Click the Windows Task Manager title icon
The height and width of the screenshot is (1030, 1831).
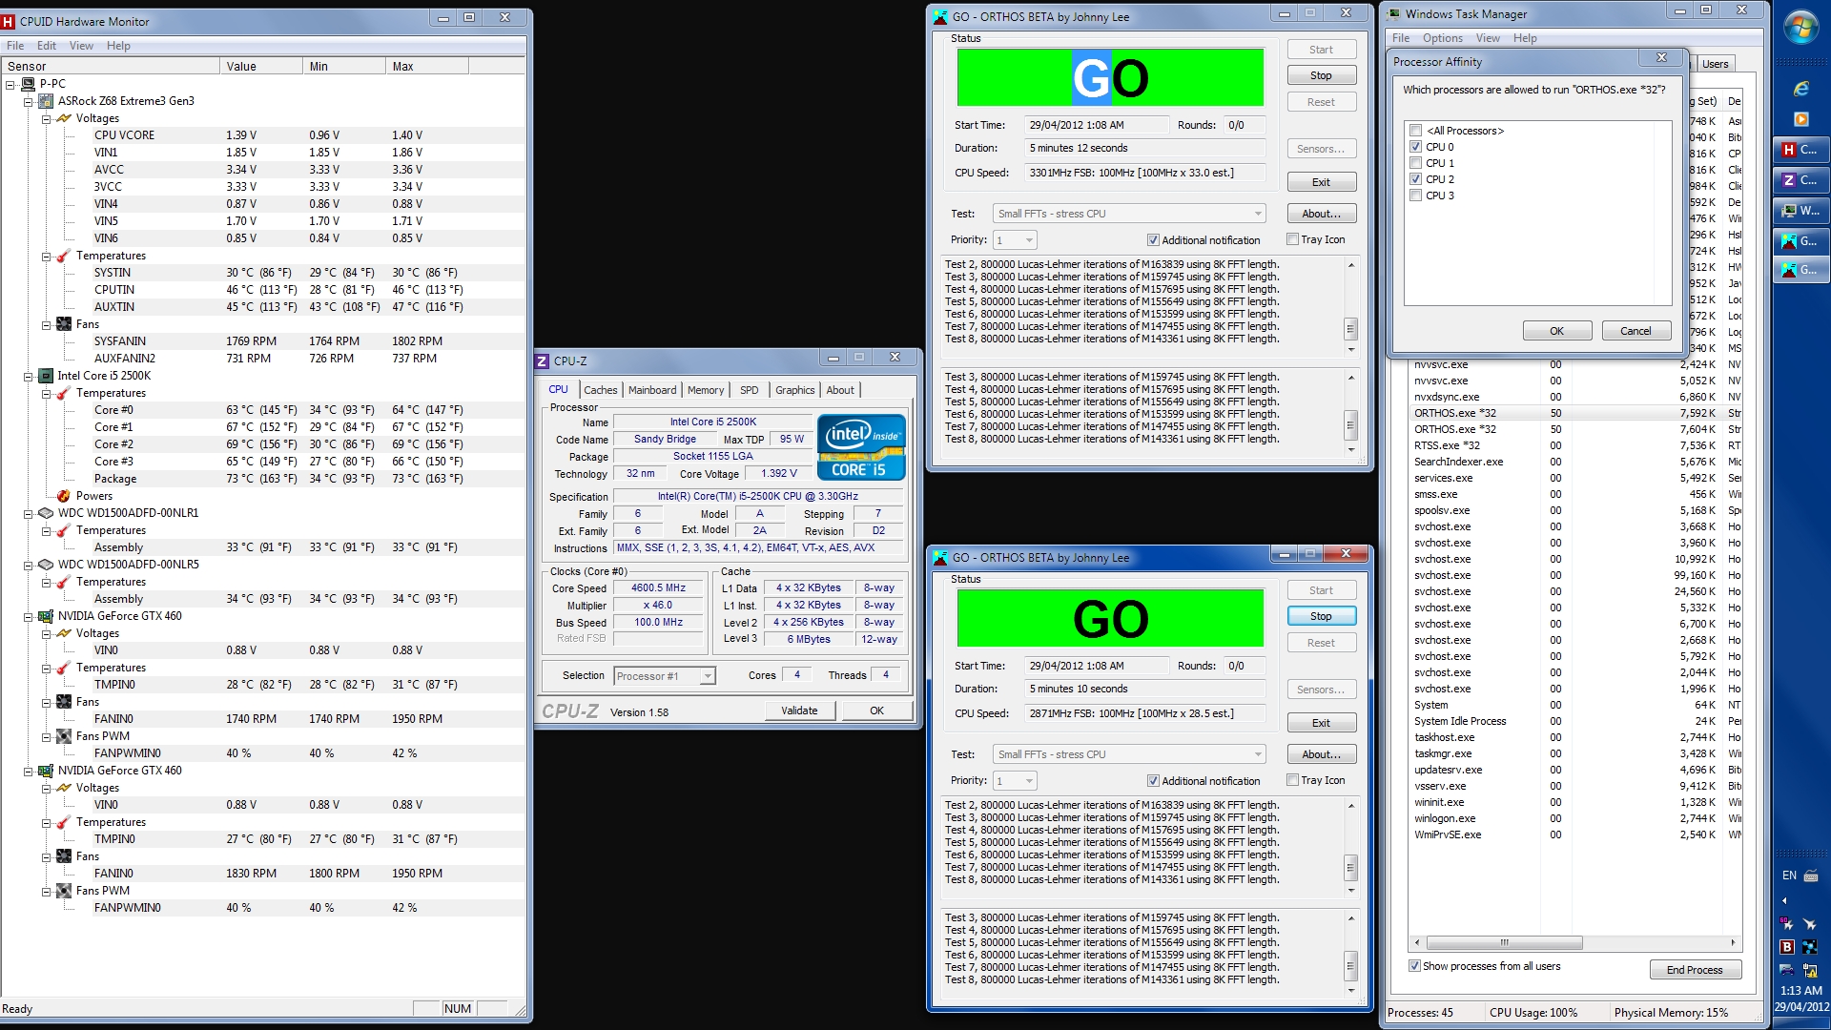[x=1394, y=14]
